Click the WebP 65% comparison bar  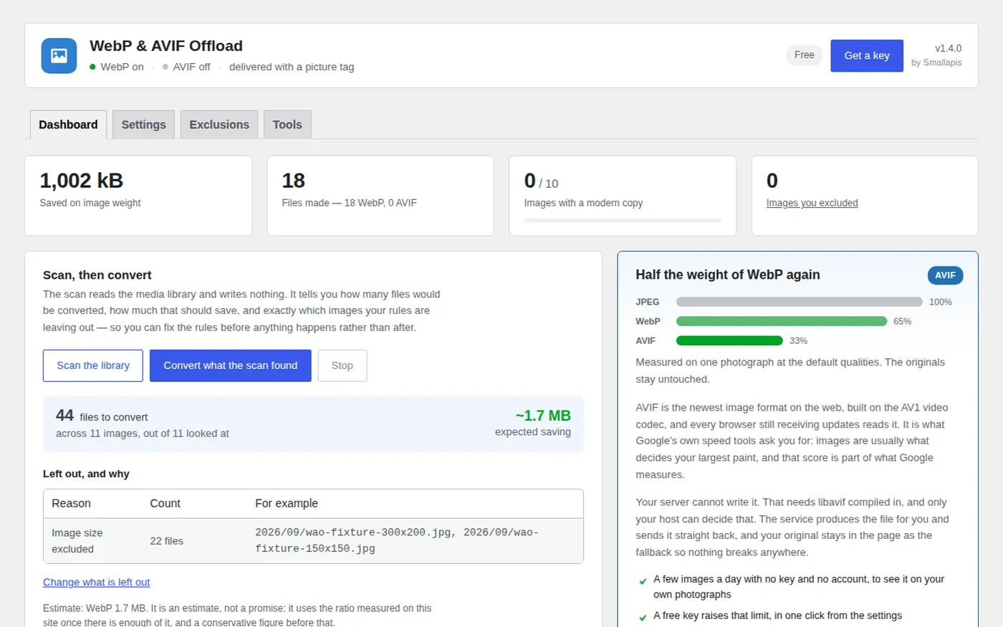pyautogui.click(x=782, y=321)
